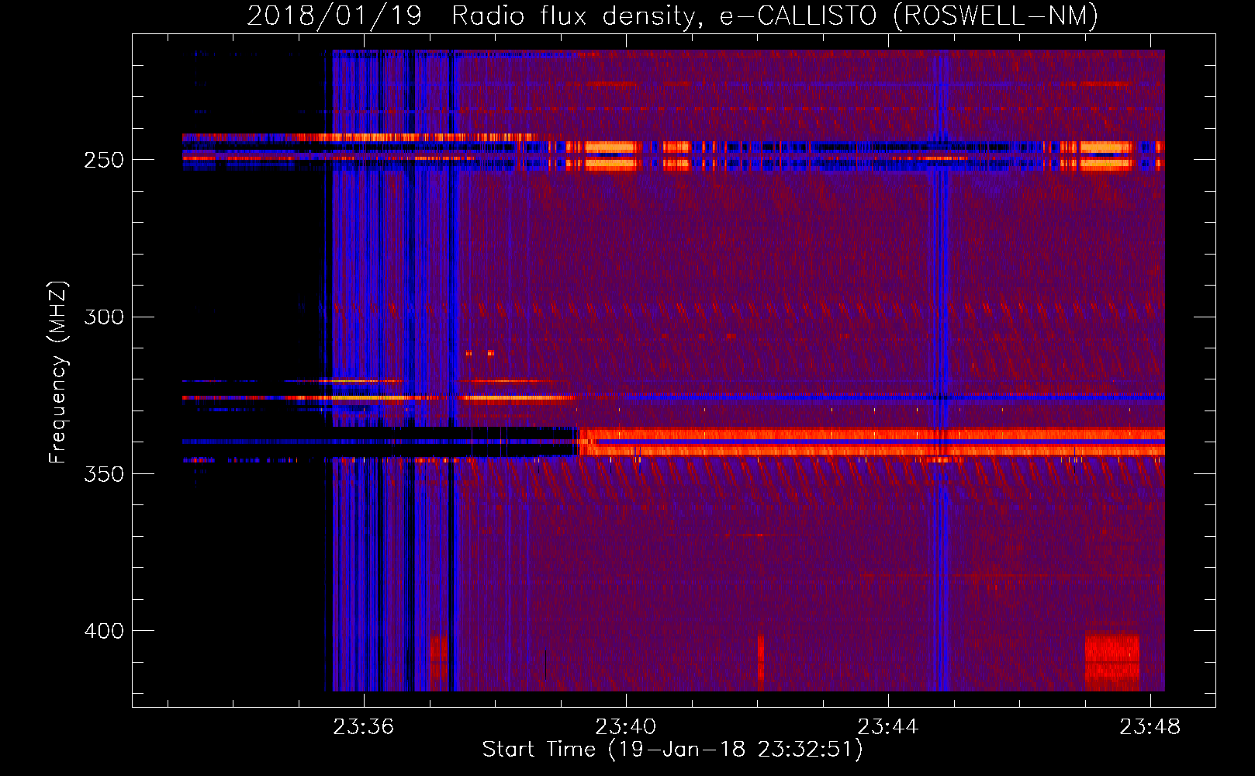Click the bright orange emission band near 340 MHz
This screenshot has width=1255, height=776.
click(872, 442)
